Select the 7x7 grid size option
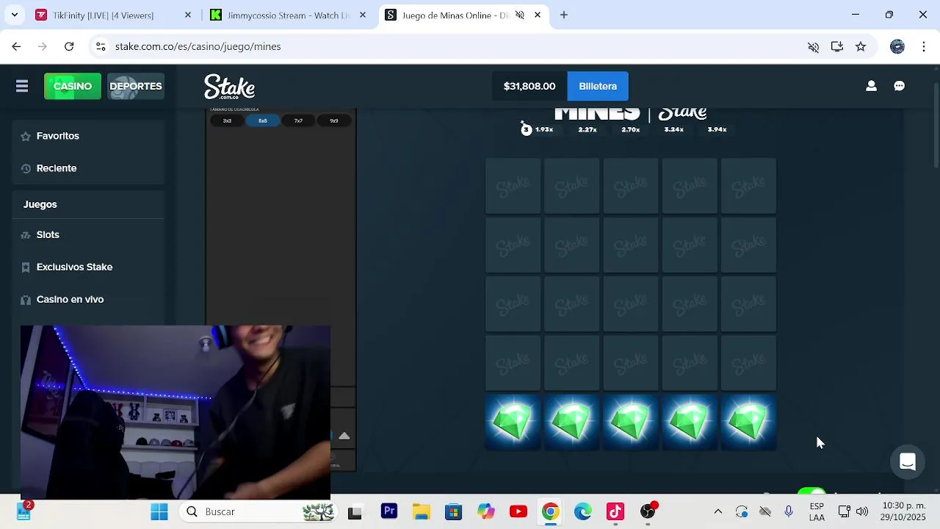 pos(298,120)
